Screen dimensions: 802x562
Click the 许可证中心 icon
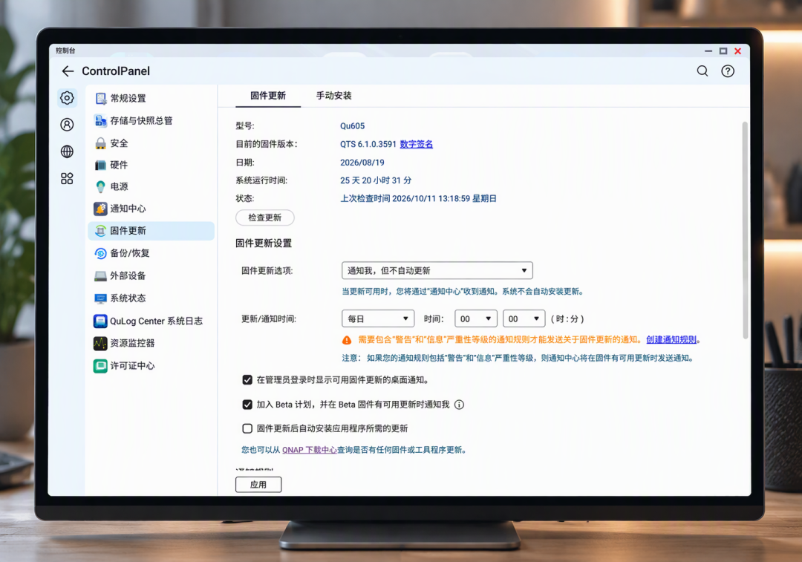(100, 365)
